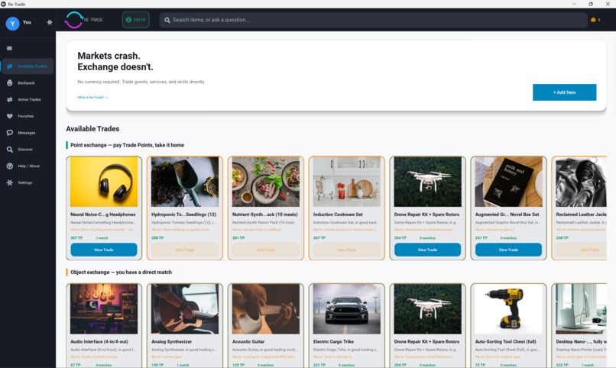Click the '241 TP' price on novel card

coord(481,238)
